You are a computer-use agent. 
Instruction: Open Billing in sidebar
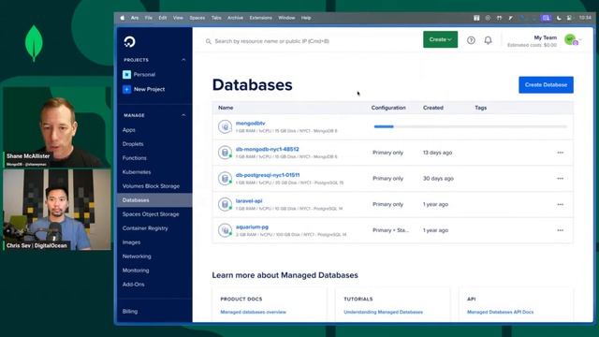click(130, 312)
